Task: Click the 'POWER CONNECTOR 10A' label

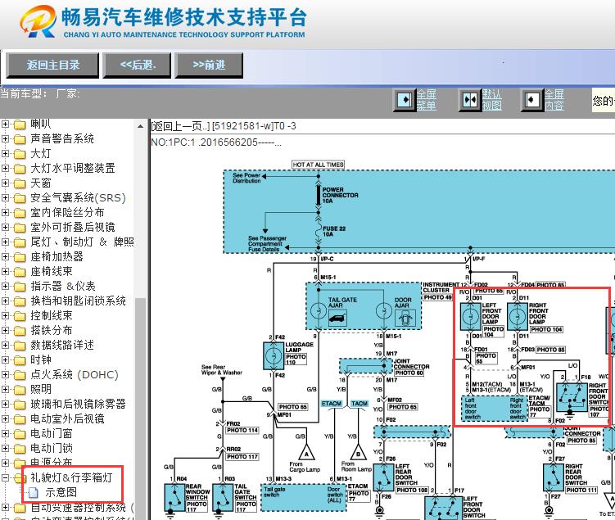Action: (340, 195)
